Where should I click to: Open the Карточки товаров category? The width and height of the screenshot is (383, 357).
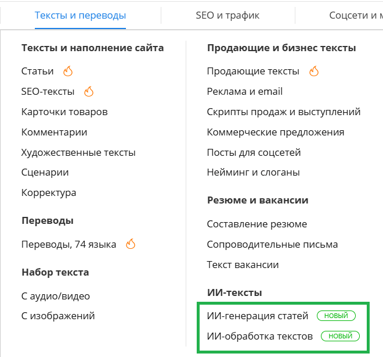[x=64, y=112]
